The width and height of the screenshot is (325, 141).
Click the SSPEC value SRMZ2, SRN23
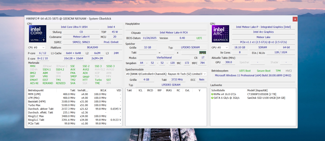click(81, 42)
